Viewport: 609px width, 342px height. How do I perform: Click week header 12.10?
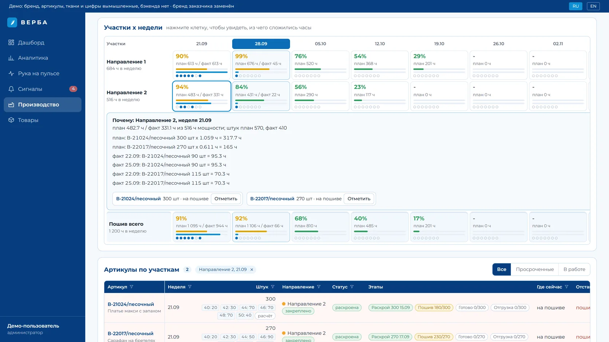[x=380, y=44]
